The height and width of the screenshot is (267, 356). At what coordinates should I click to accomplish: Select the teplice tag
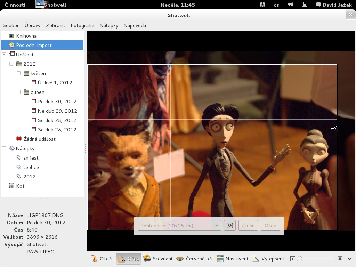click(31, 167)
